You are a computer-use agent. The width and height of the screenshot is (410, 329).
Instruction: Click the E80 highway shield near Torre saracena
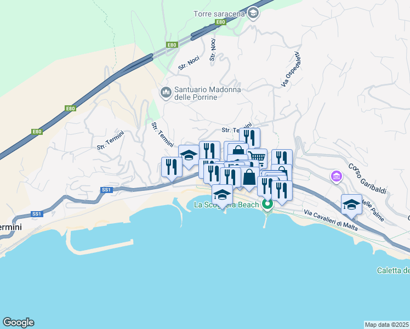point(221,22)
